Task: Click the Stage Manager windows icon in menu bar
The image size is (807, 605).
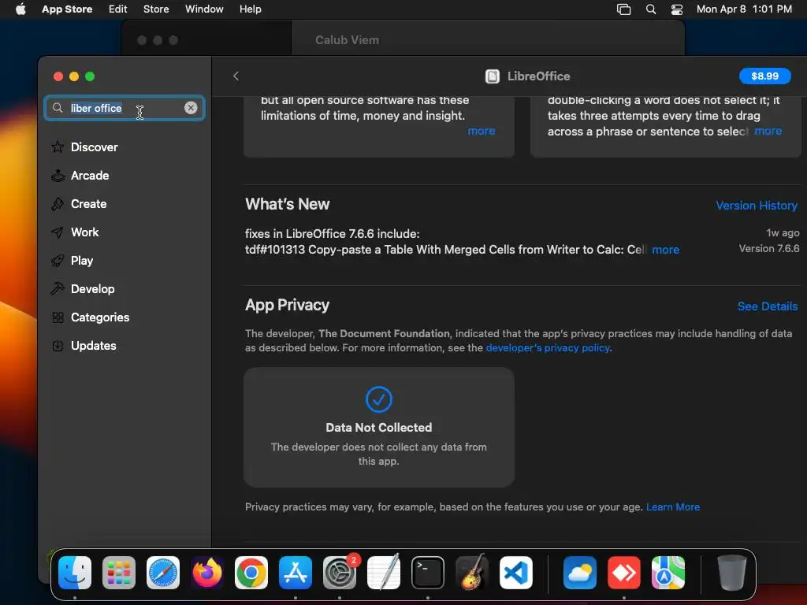Action: coord(623,9)
